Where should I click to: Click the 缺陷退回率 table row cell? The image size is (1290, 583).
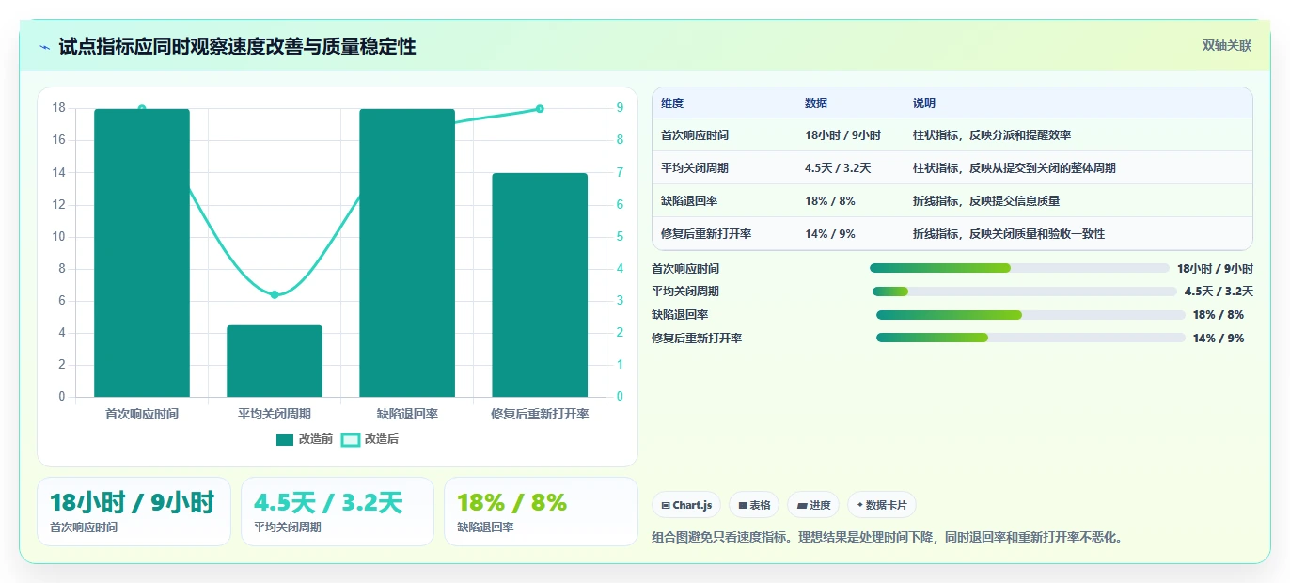pyautogui.click(x=689, y=201)
